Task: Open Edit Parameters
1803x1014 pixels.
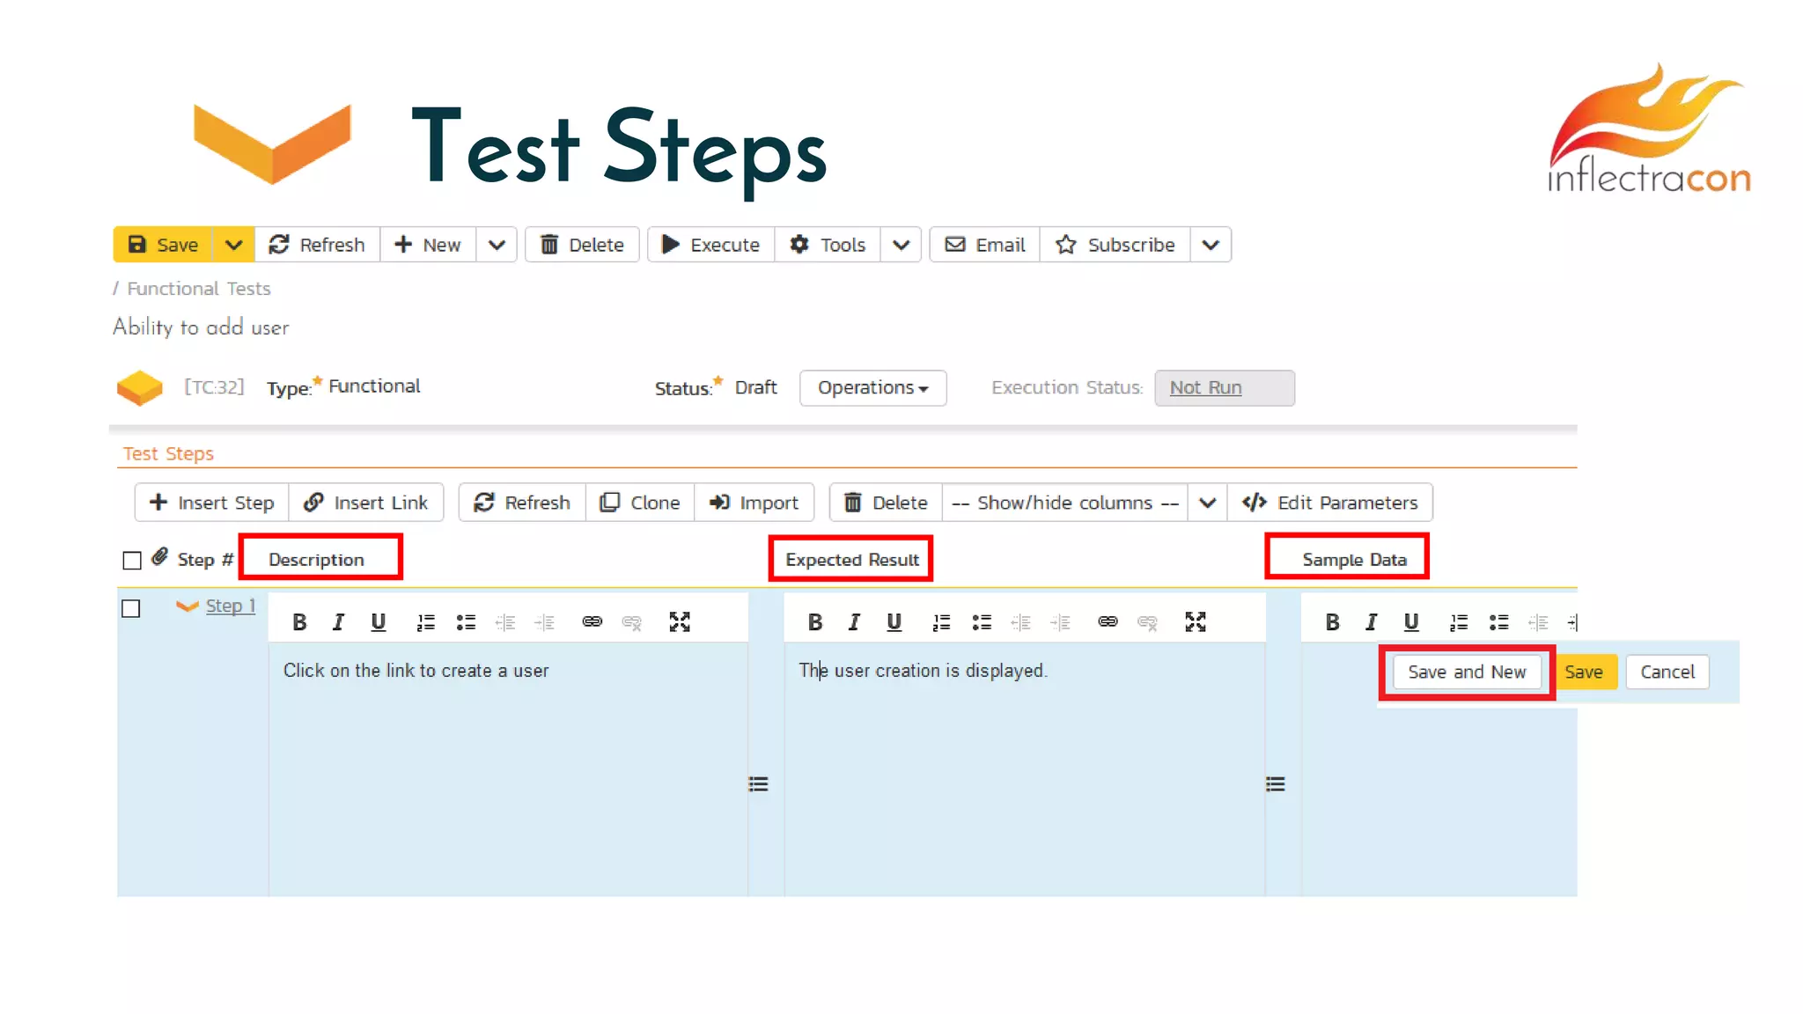Action: (x=1329, y=503)
